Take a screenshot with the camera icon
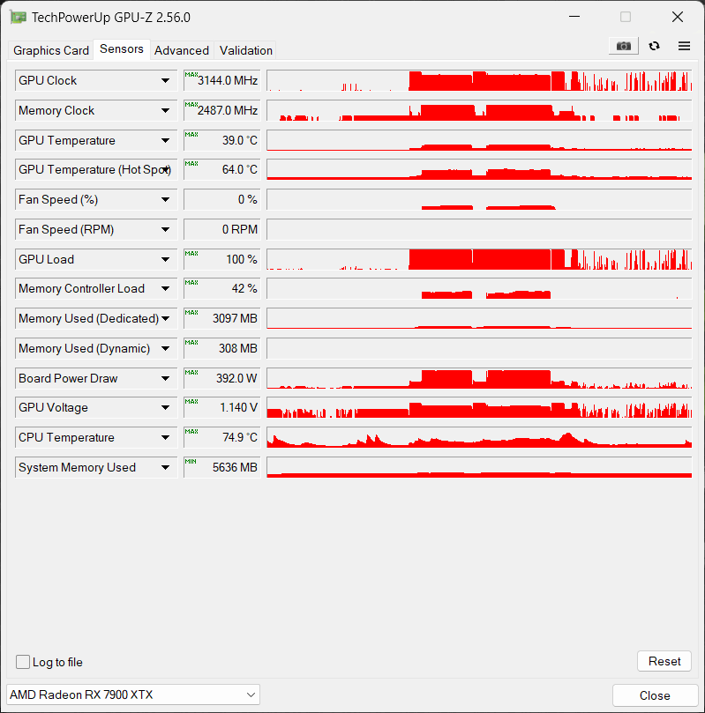The image size is (705, 713). click(x=624, y=46)
